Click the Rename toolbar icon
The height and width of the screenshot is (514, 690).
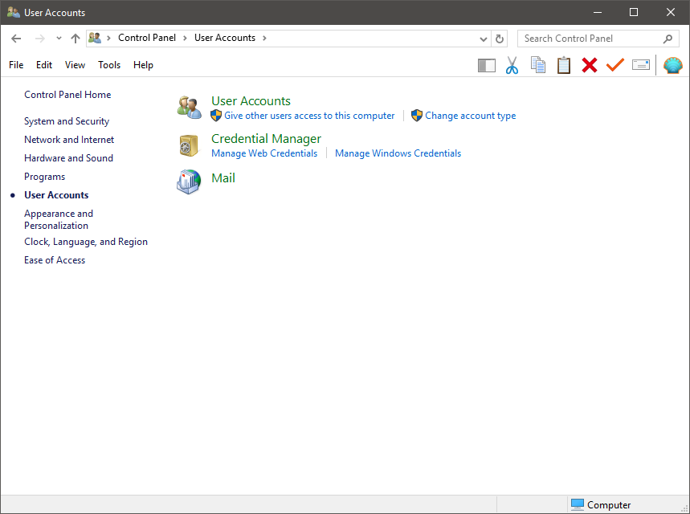pos(641,65)
